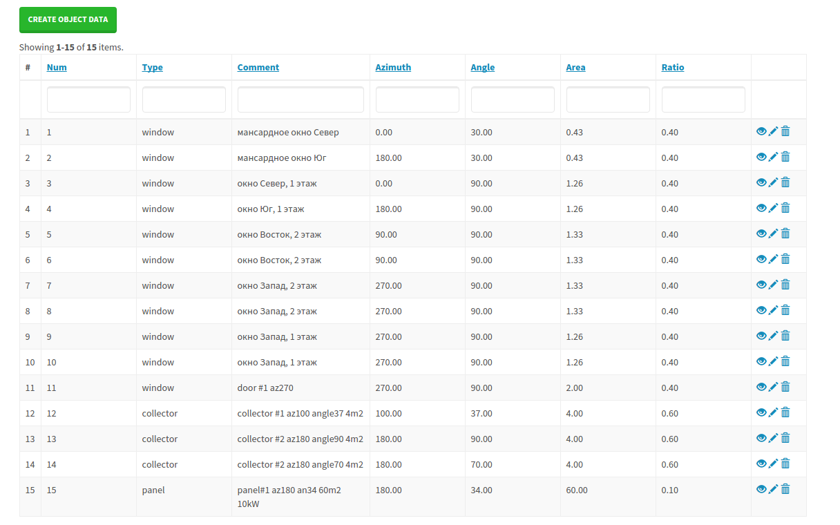Click pencil icon for row 13

[773, 438]
